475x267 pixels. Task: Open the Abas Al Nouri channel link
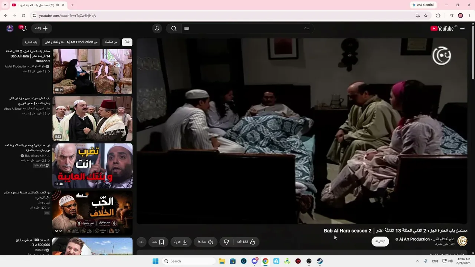pyautogui.click(x=27, y=109)
